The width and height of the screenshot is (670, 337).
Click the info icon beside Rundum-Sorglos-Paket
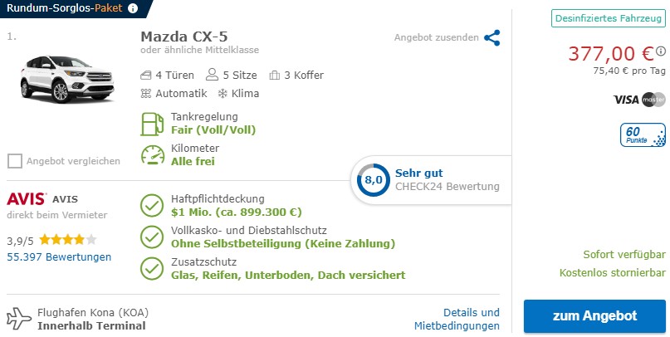133,8
